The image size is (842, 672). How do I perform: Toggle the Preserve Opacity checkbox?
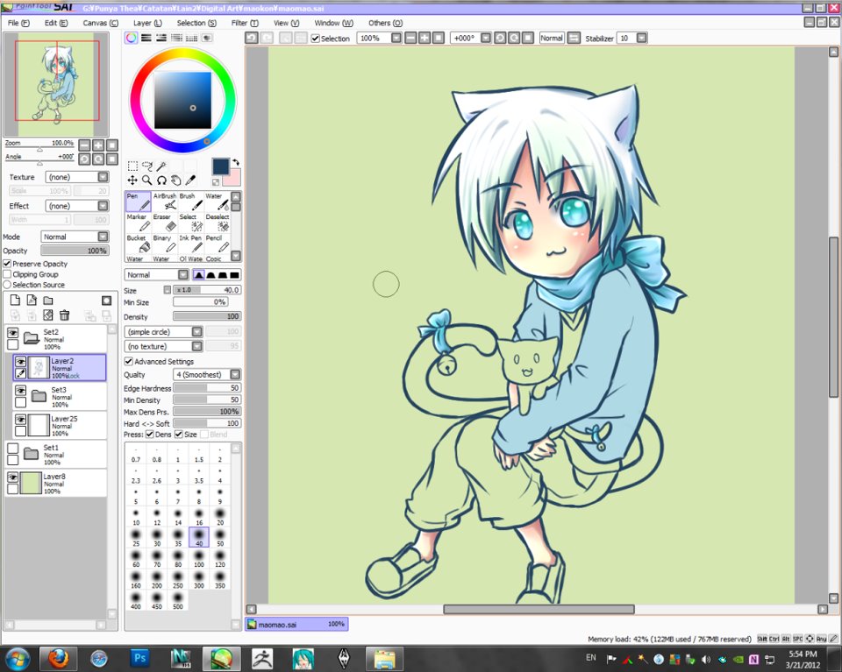click(x=8, y=264)
